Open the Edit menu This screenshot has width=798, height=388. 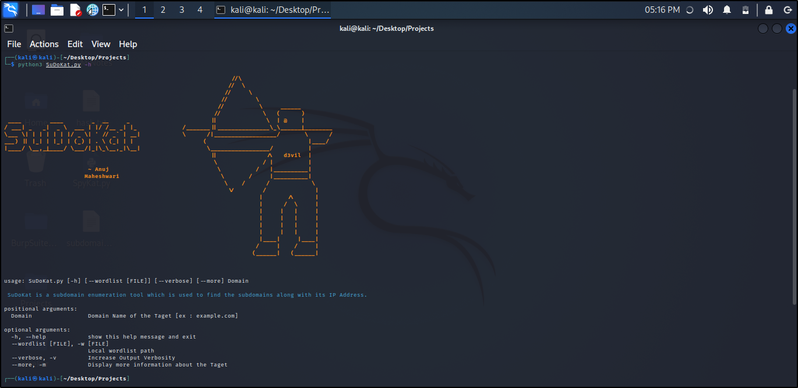(75, 44)
